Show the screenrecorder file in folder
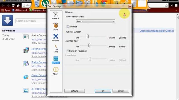The height and width of the screenshot is (100, 179). coord(39,56)
